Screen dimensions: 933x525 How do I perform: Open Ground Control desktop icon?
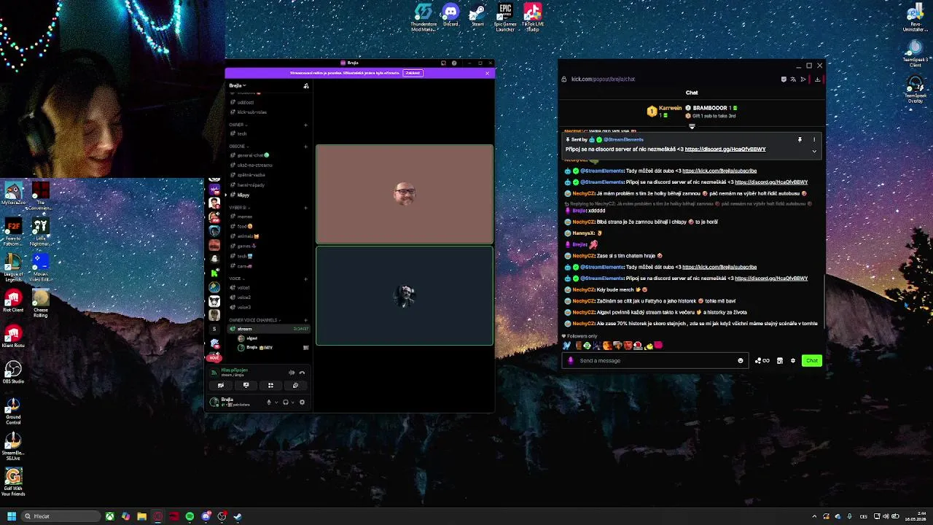coord(13,411)
